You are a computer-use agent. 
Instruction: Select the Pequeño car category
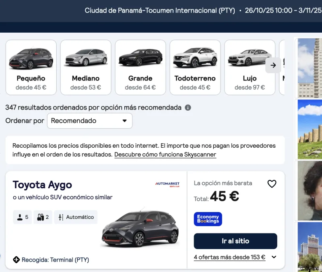point(31,67)
